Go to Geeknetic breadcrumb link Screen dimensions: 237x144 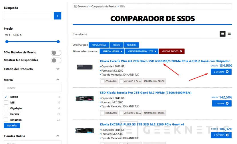(x=83, y=6)
